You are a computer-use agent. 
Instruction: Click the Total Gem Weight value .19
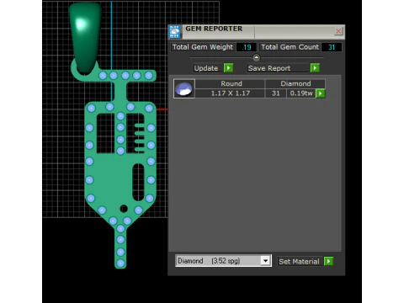pyautogui.click(x=246, y=47)
